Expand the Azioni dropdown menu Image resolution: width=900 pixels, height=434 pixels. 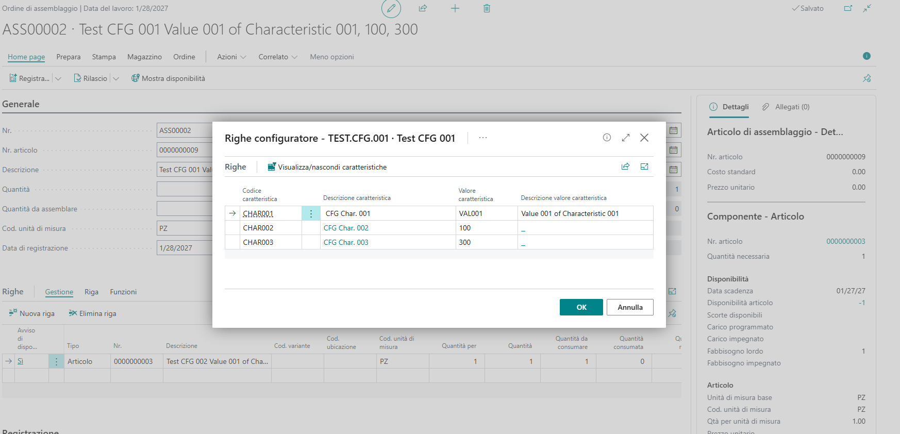231,57
